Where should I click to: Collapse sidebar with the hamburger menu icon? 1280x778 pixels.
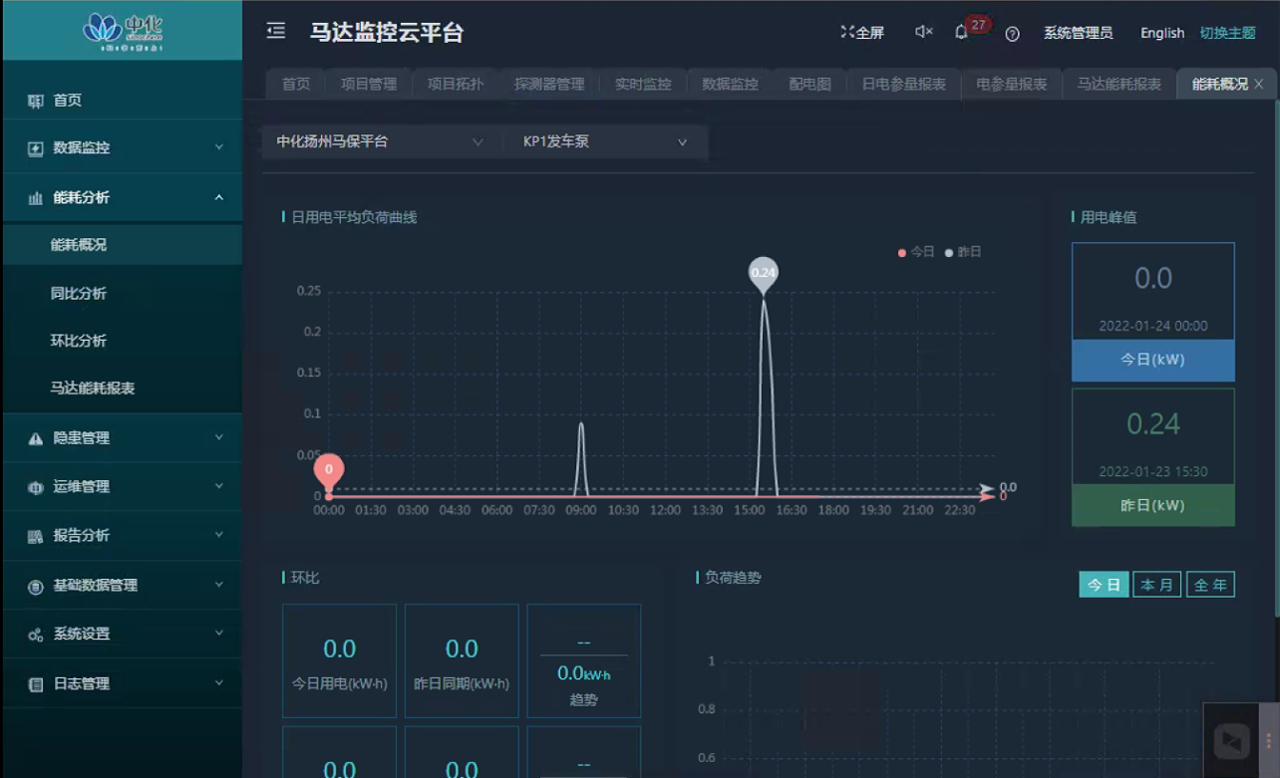click(276, 32)
